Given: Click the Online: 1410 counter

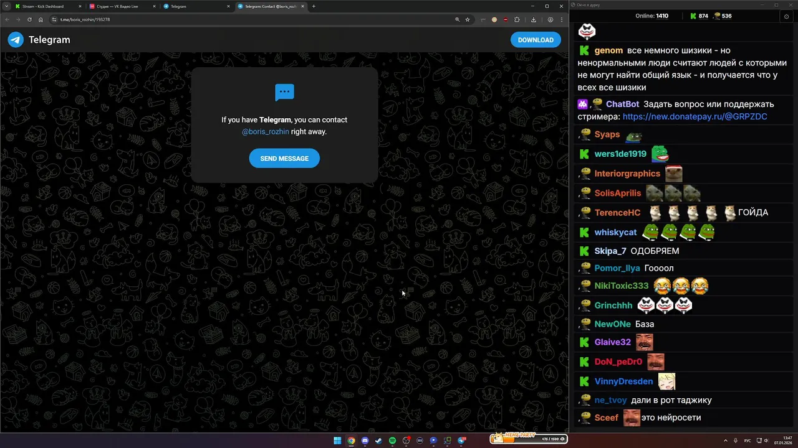Looking at the screenshot, I should [651, 16].
